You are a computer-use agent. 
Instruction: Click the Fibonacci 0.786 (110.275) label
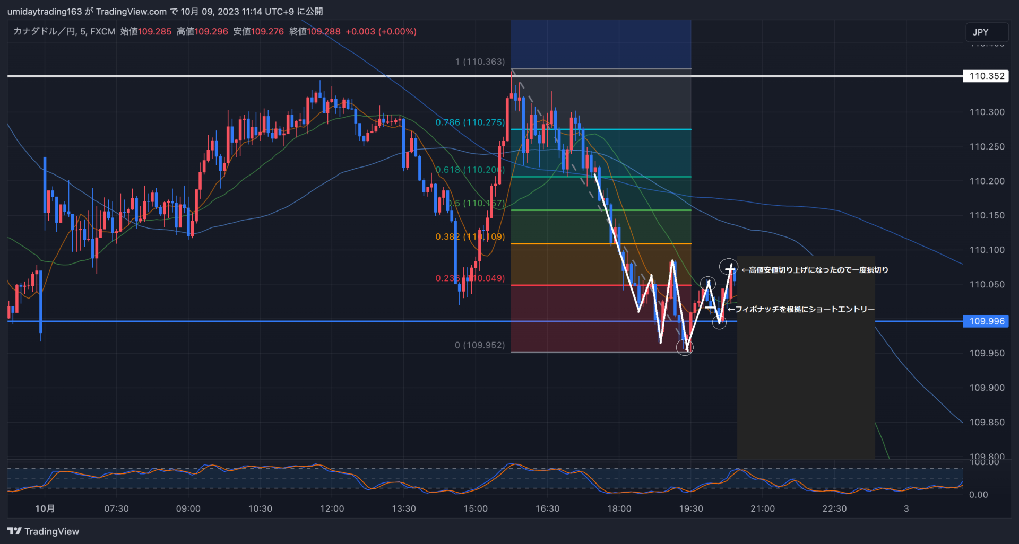coord(470,122)
